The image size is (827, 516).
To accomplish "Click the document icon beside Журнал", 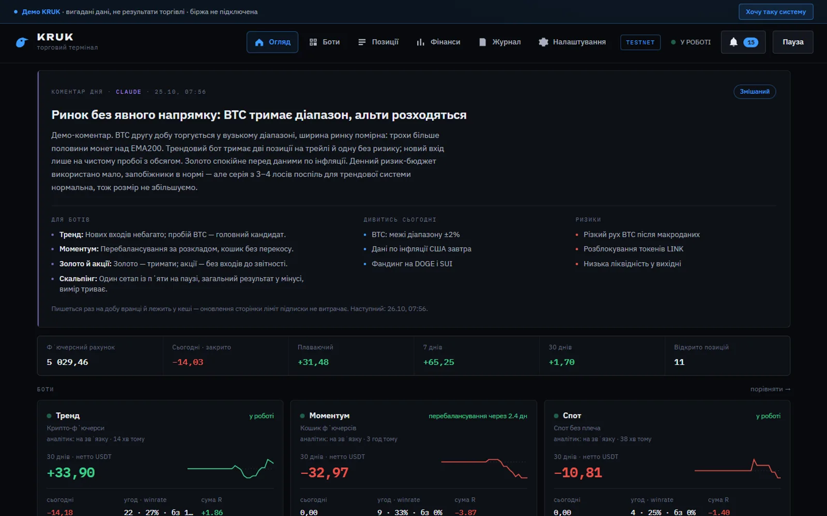I will click(x=482, y=42).
